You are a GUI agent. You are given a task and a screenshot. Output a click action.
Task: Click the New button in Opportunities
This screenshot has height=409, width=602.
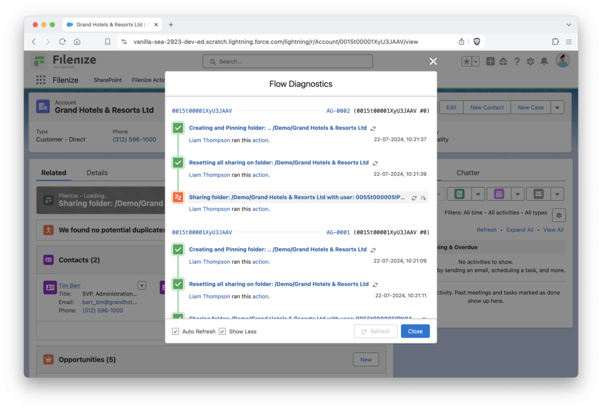tap(366, 360)
